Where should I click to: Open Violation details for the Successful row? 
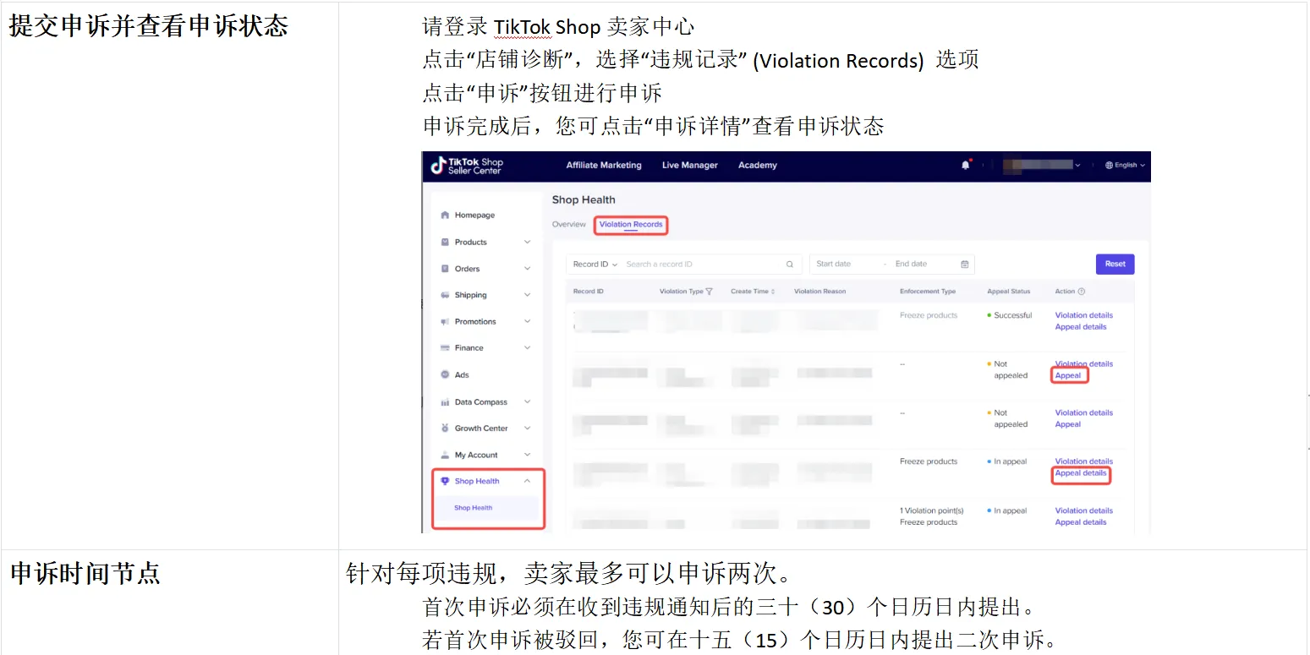coord(1084,315)
